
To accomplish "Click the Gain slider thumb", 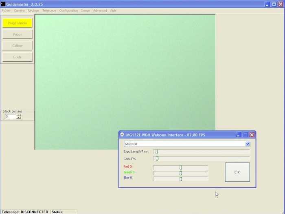I will (x=157, y=158).
